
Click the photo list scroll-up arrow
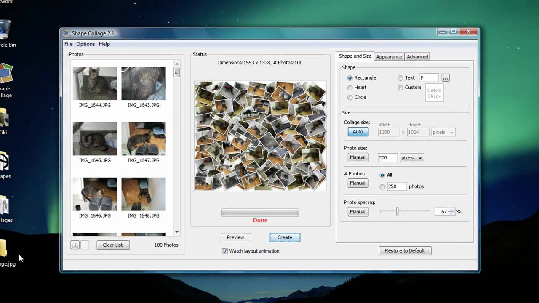[177, 64]
